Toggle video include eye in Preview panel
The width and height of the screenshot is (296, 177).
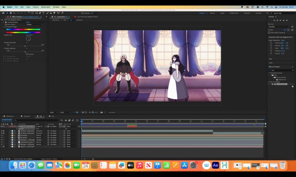pyautogui.click(x=282, y=30)
